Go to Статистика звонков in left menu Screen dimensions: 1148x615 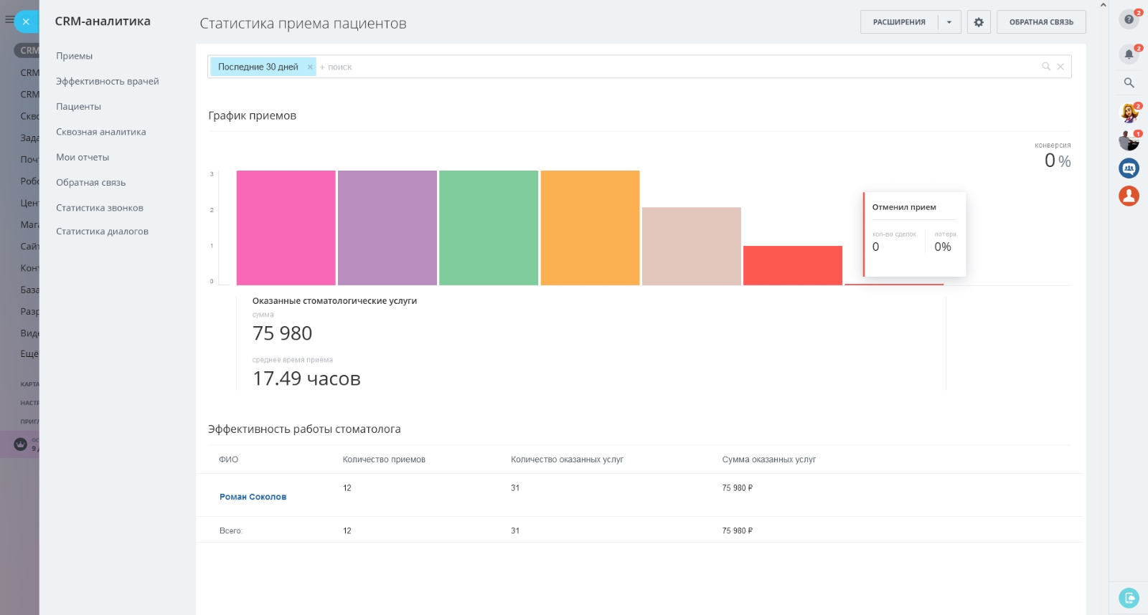pos(100,208)
